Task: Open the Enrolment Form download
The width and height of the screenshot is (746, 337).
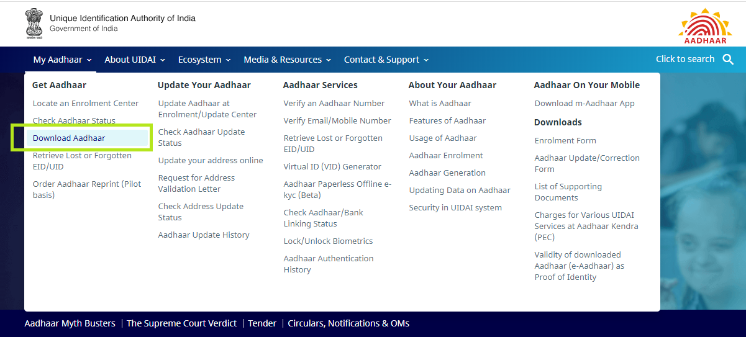Action: tap(565, 141)
